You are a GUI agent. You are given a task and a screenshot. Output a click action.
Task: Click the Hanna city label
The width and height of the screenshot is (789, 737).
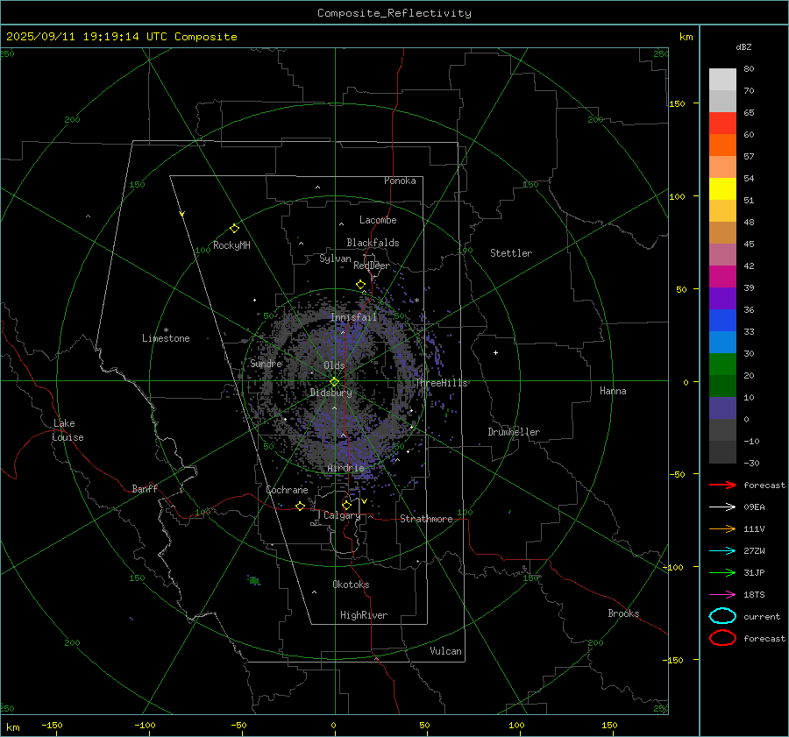[613, 391]
